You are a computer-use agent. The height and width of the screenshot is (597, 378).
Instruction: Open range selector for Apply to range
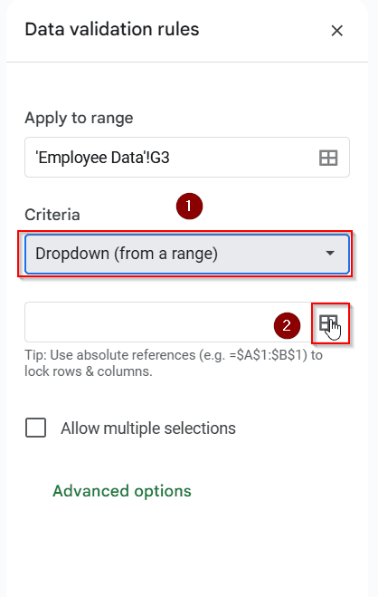pyautogui.click(x=328, y=158)
